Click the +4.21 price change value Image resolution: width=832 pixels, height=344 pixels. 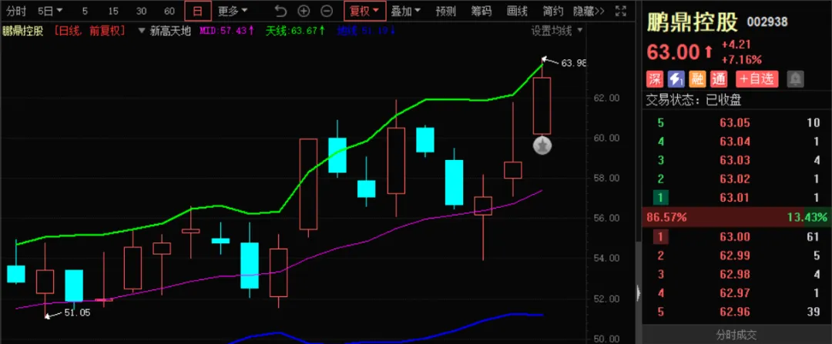click(x=735, y=45)
